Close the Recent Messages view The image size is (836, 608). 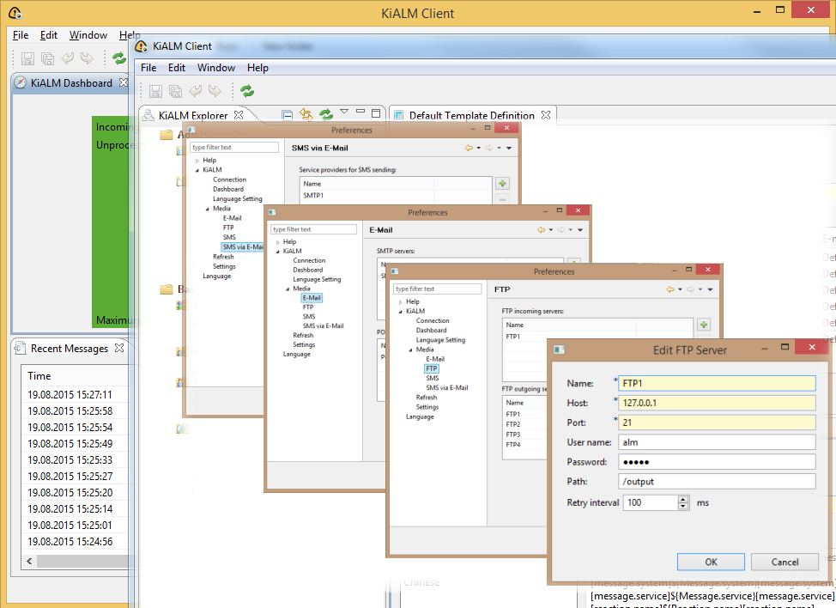pos(119,348)
